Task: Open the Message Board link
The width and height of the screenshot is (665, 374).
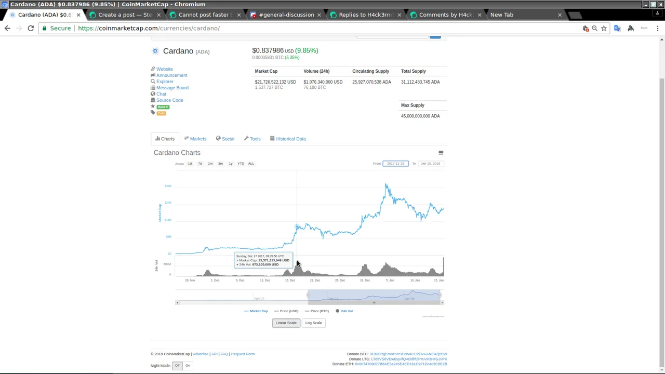Action: point(172,88)
